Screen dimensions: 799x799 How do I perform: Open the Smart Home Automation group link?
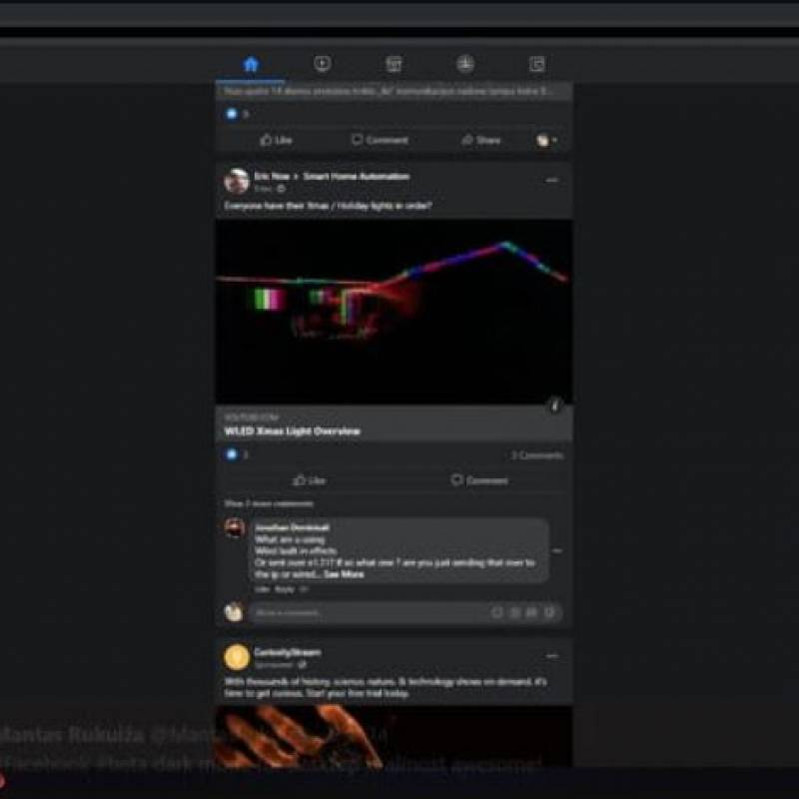[x=357, y=177]
